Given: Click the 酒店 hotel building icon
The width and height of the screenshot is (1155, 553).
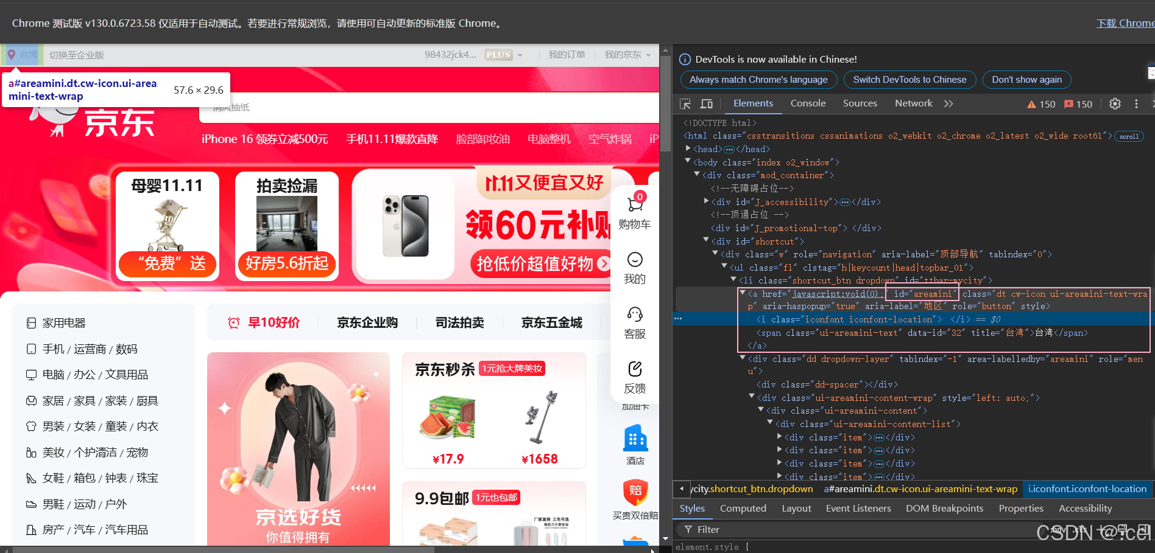Looking at the screenshot, I should [x=635, y=438].
